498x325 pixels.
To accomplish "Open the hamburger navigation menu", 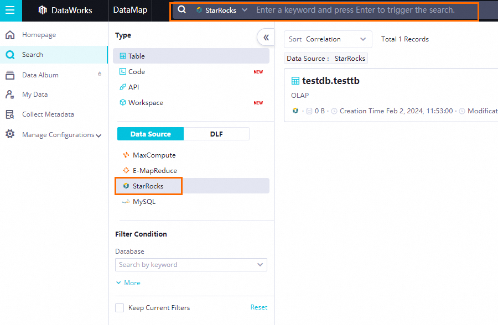I will 10,10.
